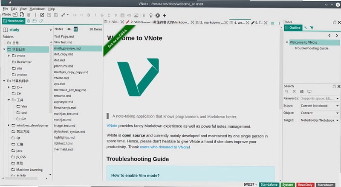Click the outline level decrease left arrow
The width and height of the screenshot is (341, 187).
(329, 36)
